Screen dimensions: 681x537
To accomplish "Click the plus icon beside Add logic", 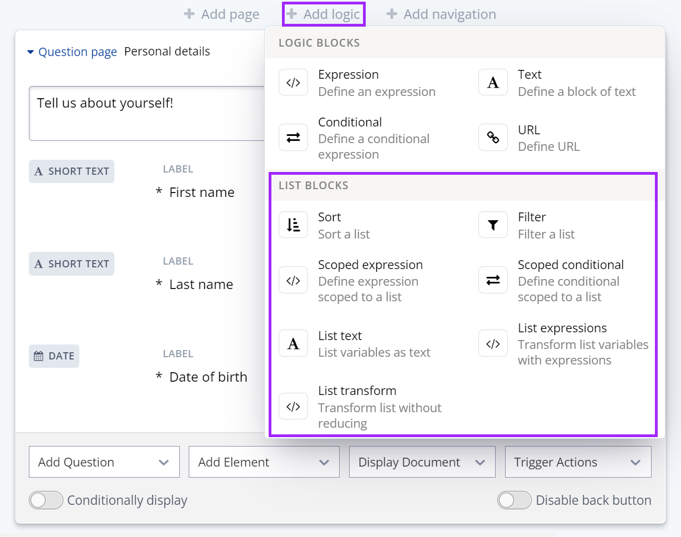I will click(x=291, y=14).
